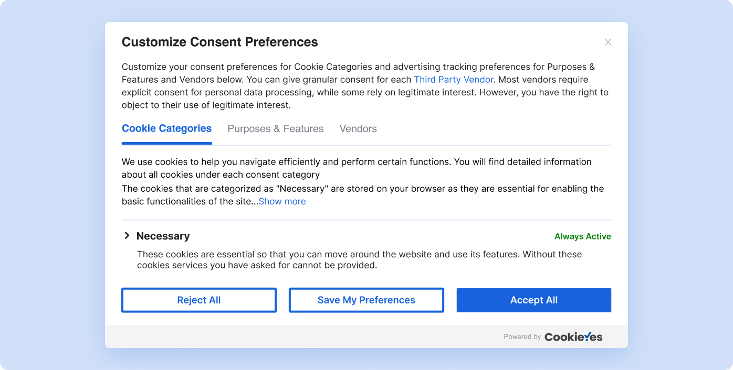Select the Cookie Categories tab
This screenshot has height=370, width=733.
[x=166, y=128]
